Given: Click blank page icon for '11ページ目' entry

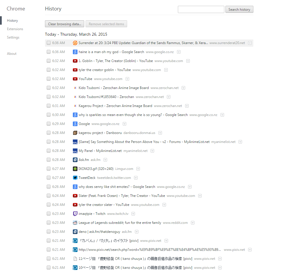Looking at the screenshot, I should pyautogui.click(x=75, y=259).
